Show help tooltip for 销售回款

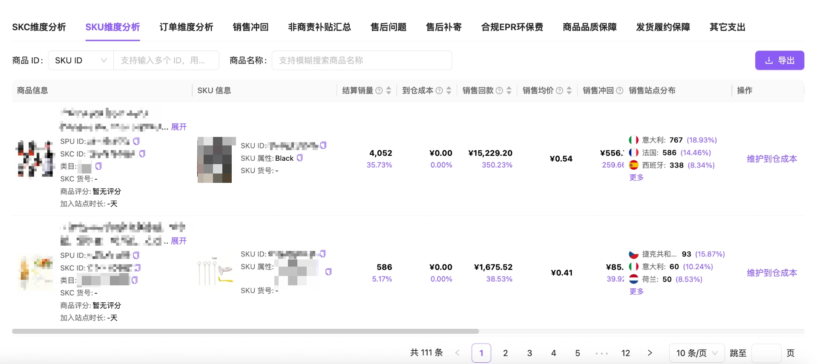499,91
